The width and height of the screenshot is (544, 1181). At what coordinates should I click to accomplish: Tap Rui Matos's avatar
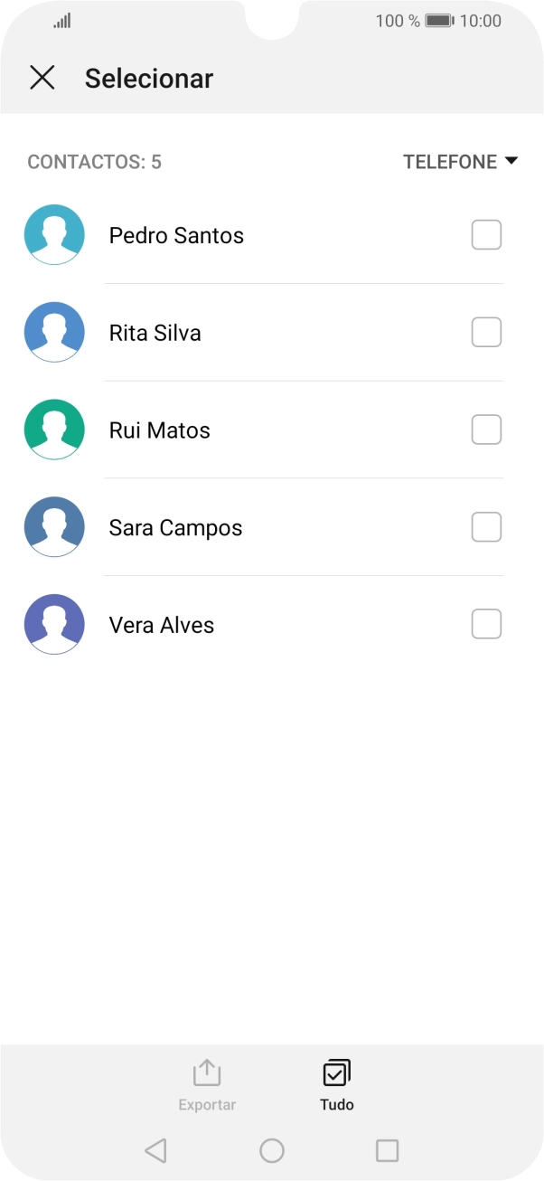54,430
